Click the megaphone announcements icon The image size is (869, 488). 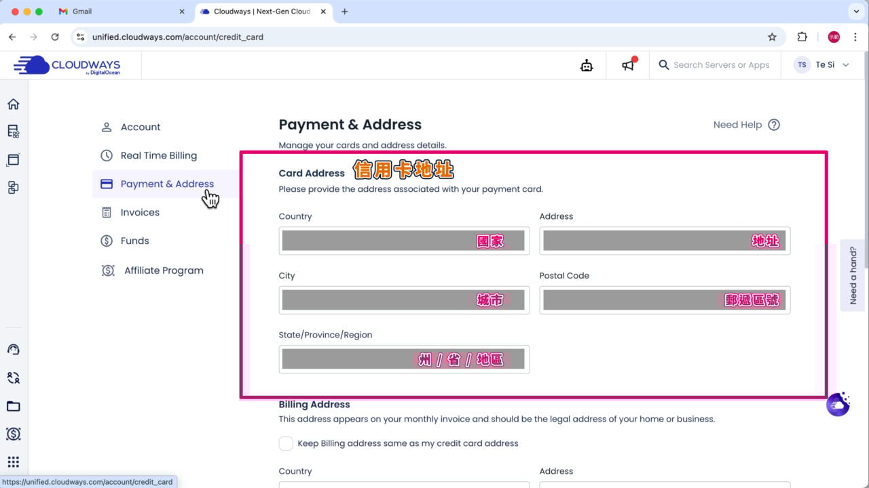coord(629,65)
